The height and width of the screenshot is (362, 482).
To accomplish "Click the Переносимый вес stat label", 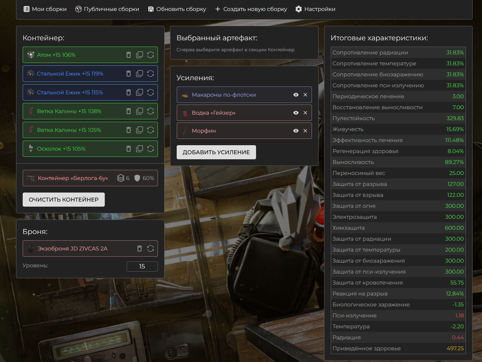I will coord(358,173).
